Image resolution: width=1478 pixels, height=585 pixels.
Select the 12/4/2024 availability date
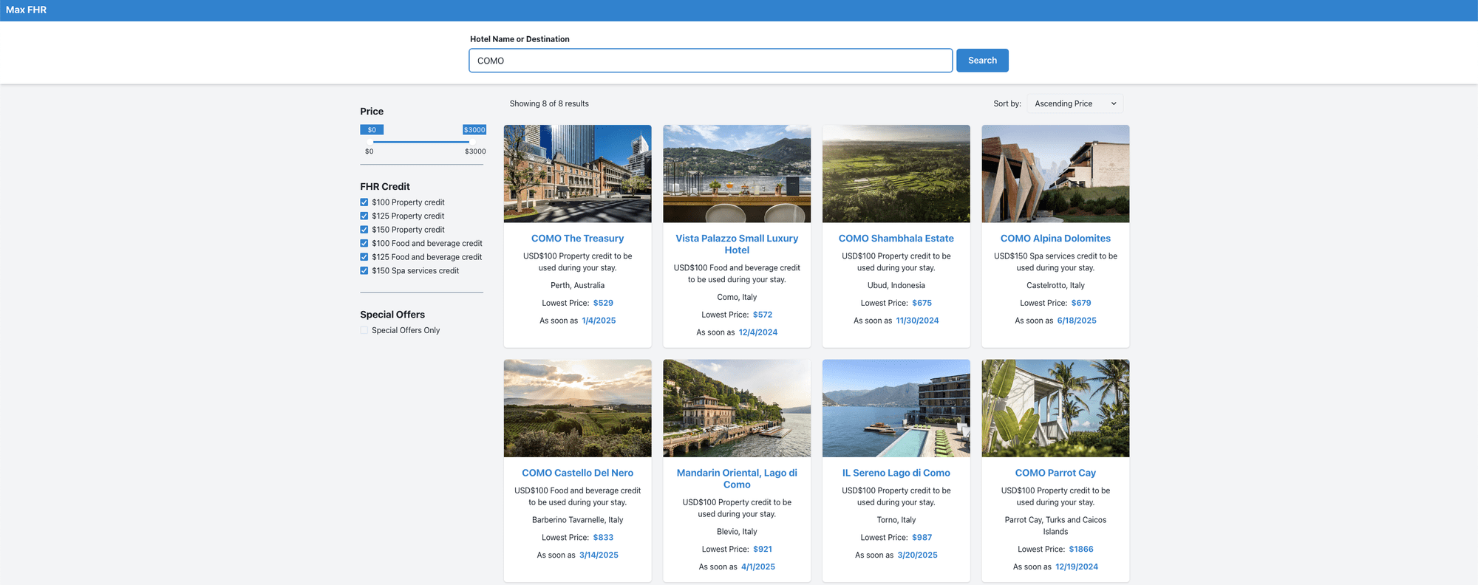click(758, 332)
